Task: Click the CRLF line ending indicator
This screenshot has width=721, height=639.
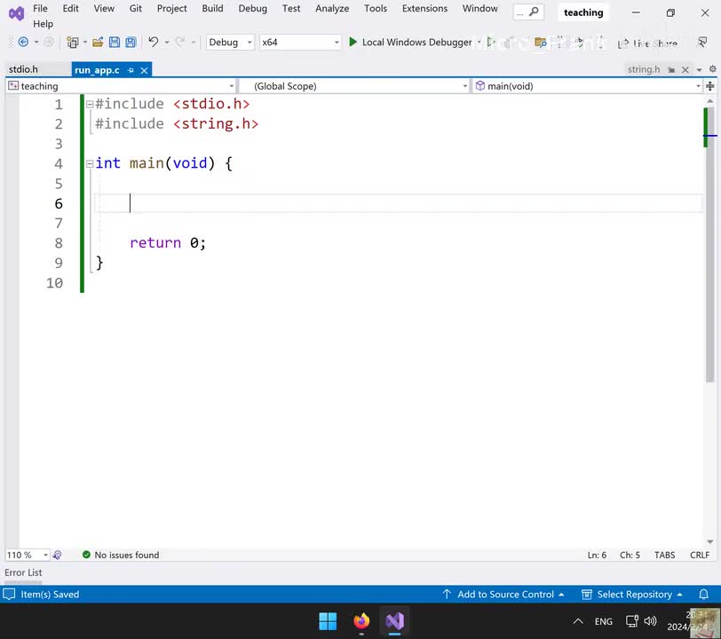Action: [x=700, y=555]
